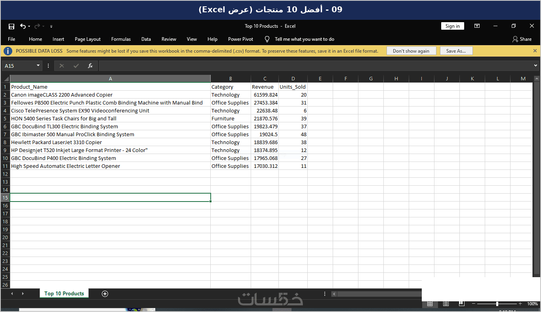The height and width of the screenshot is (312, 541).
Task: Select the Data ribbon tab
Action: (146, 39)
